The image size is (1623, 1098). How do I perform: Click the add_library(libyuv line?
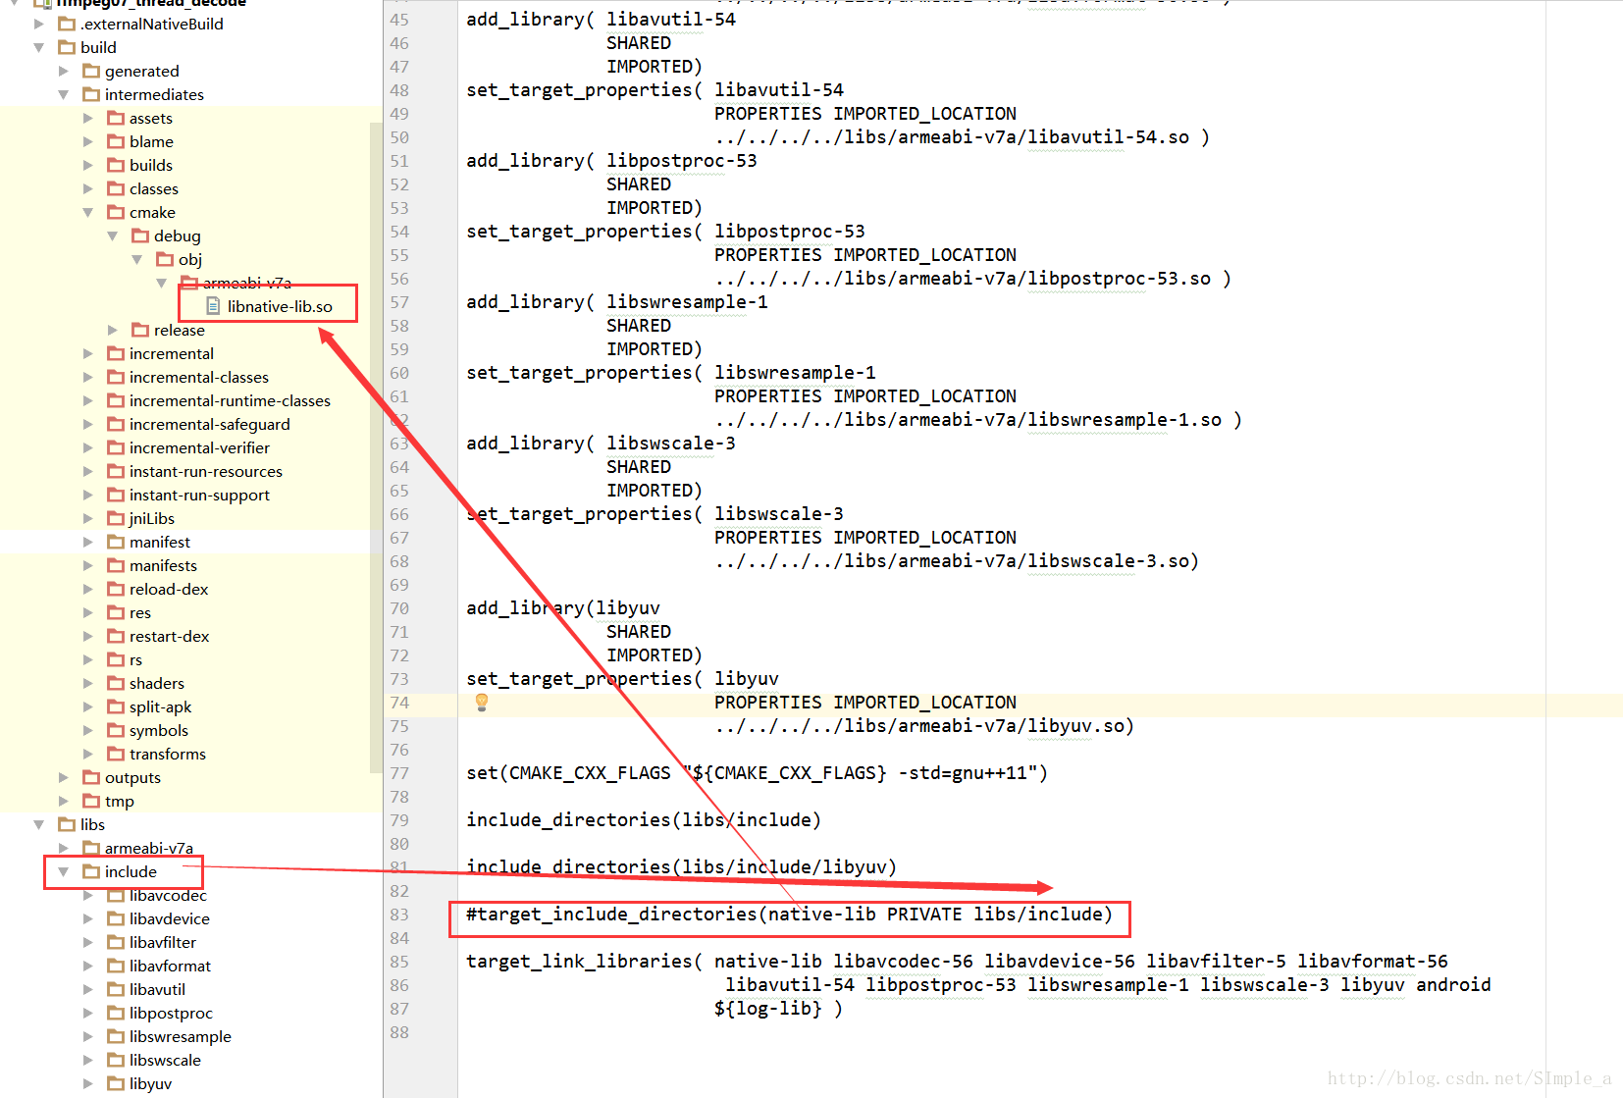(x=562, y=608)
